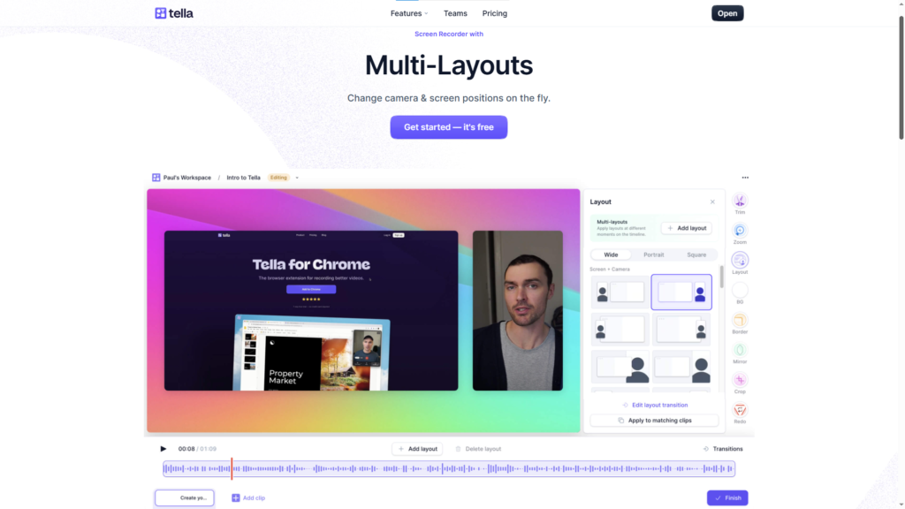Switch to Wide aspect ratio

pyautogui.click(x=611, y=254)
